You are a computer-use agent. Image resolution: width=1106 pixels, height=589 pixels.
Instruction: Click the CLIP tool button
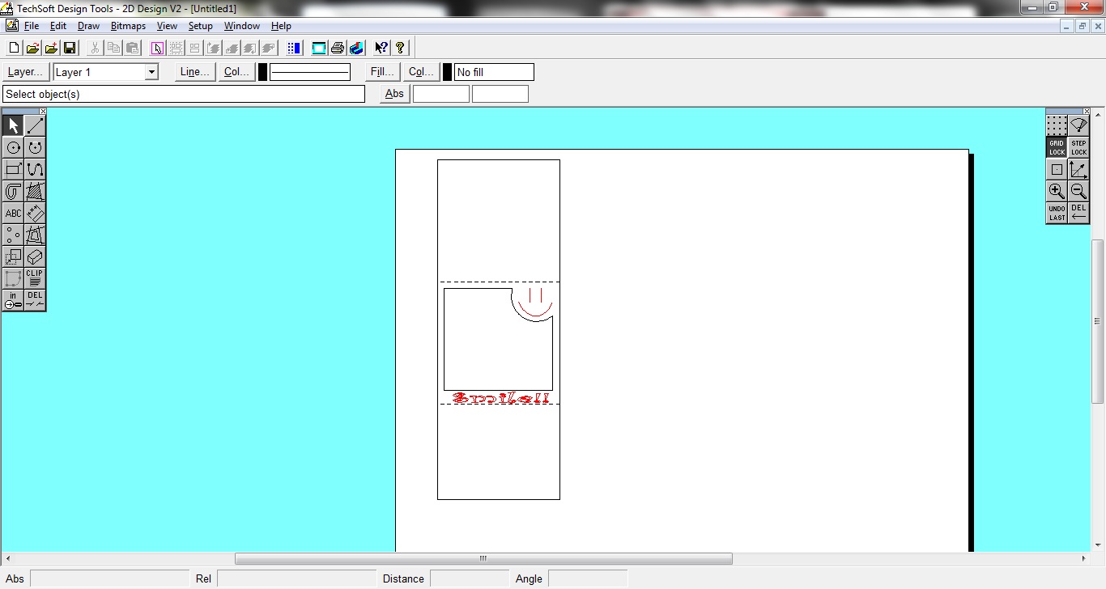(x=35, y=278)
